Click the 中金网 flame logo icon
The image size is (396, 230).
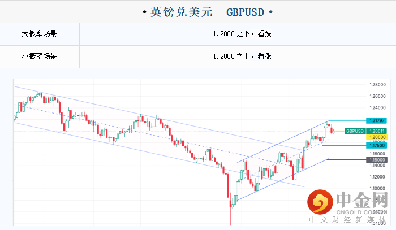pos(321,201)
